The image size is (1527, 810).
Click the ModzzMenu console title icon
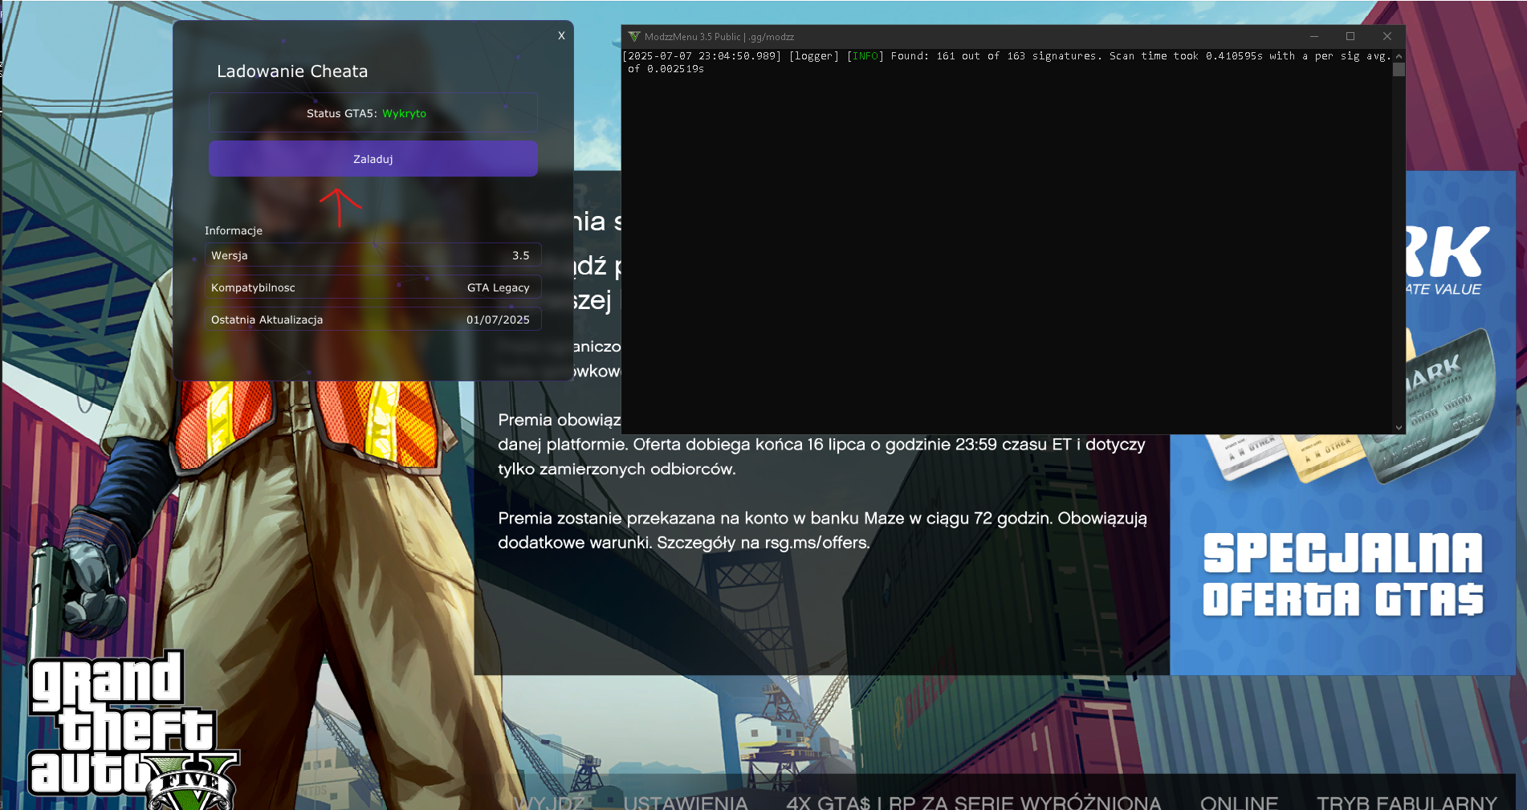coord(634,37)
